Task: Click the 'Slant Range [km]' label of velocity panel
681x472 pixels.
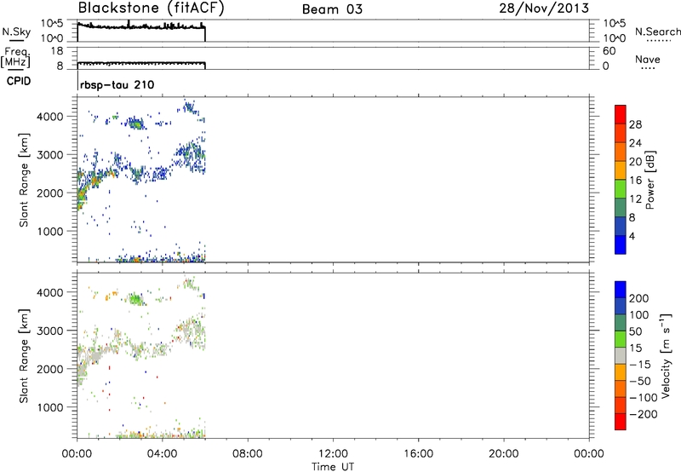Action: click(24, 356)
